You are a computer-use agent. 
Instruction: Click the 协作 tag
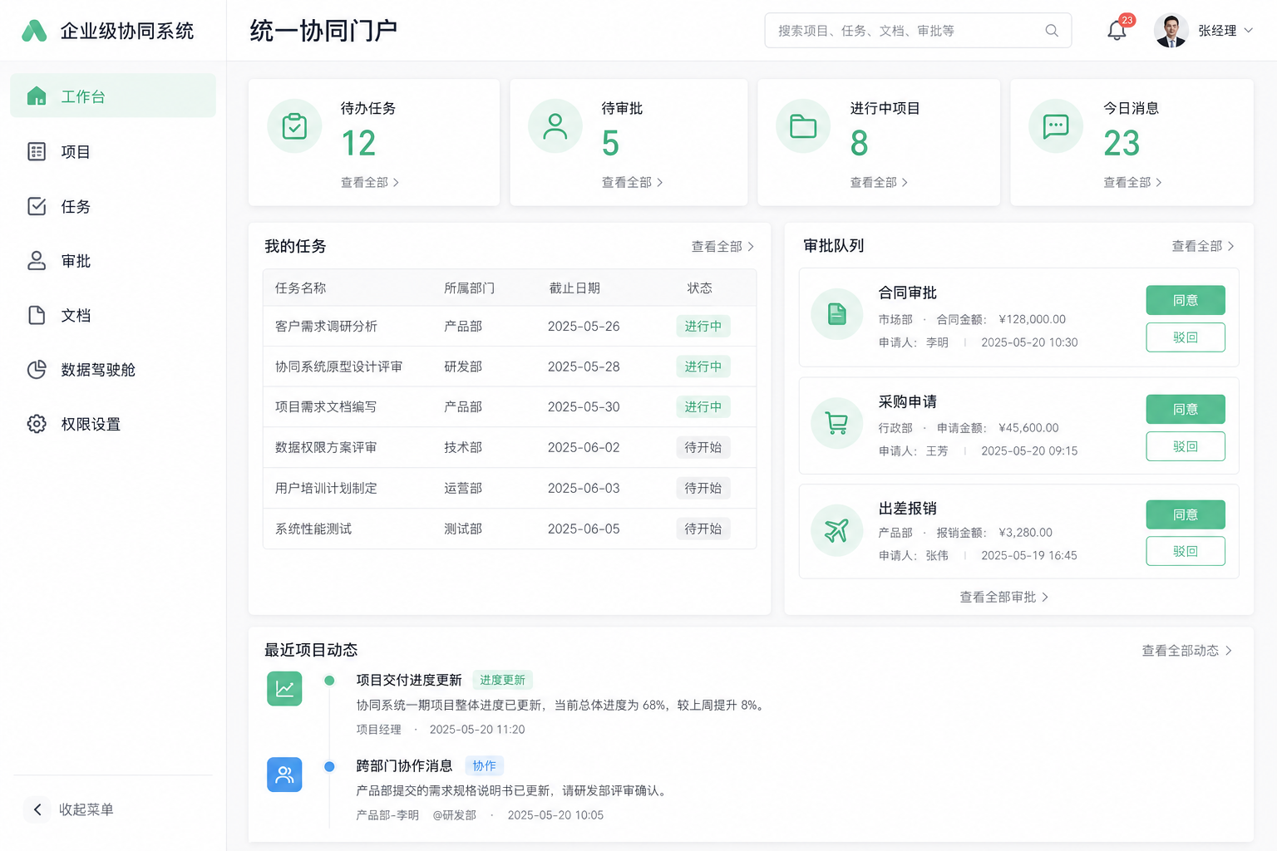[485, 766]
